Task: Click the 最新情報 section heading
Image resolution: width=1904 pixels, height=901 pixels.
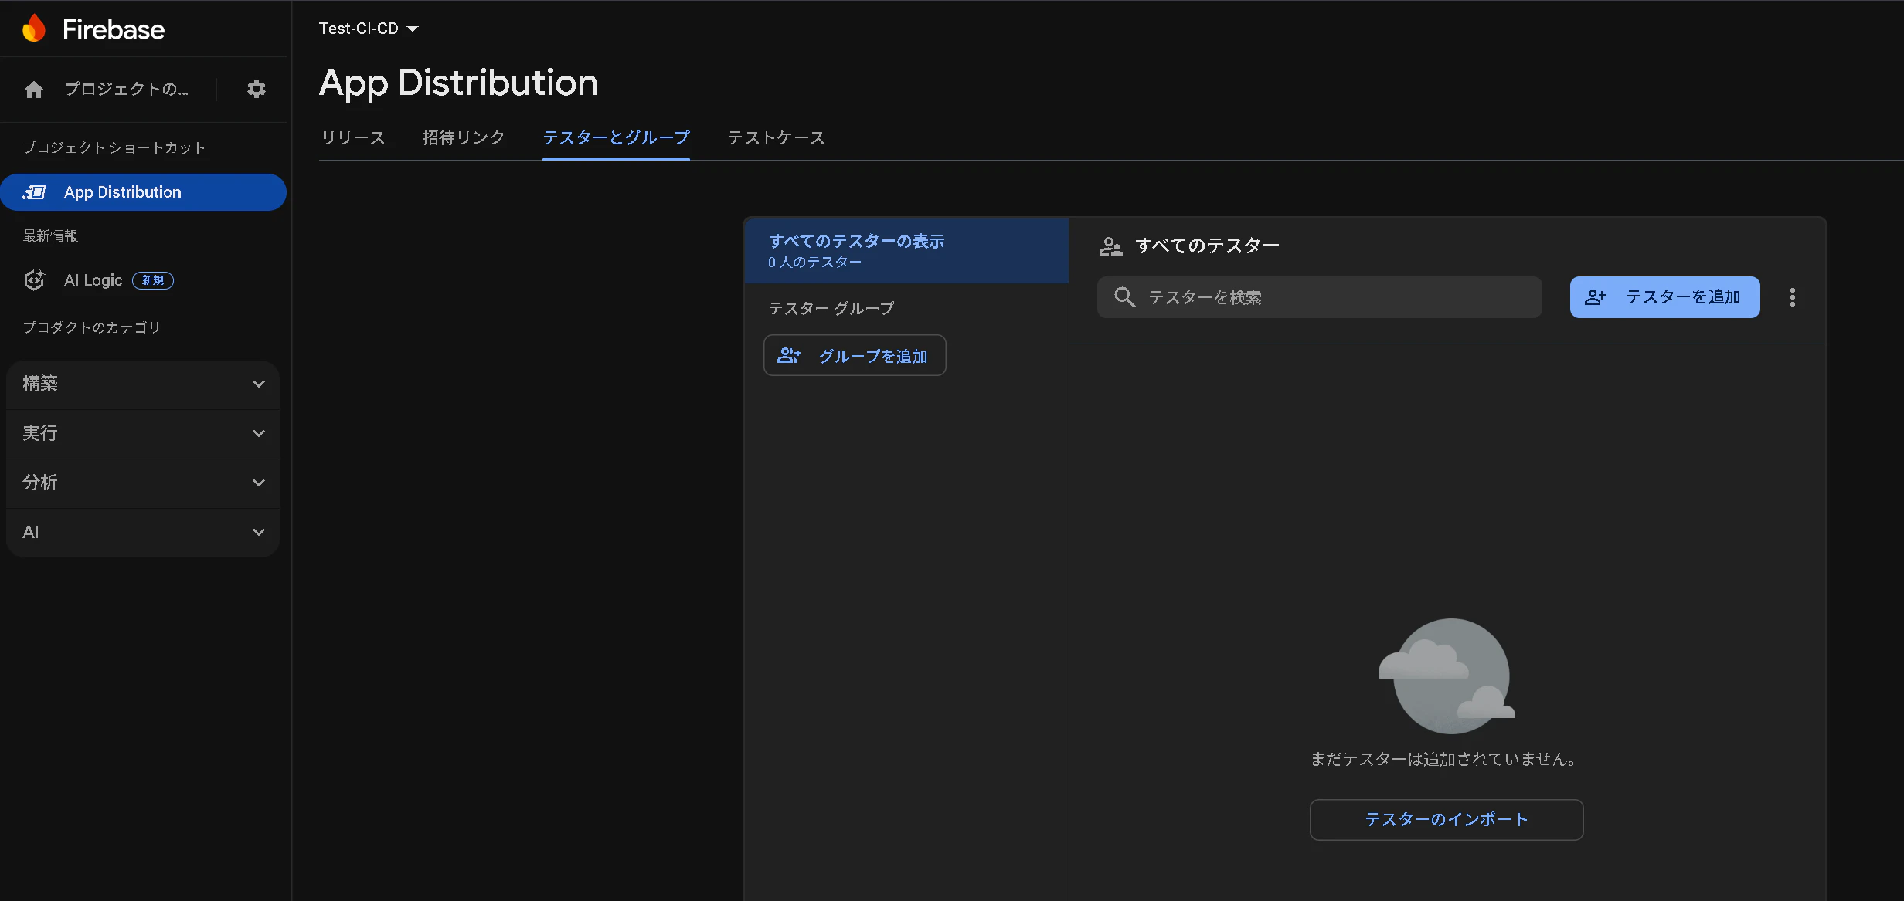Action: [51, 235]
